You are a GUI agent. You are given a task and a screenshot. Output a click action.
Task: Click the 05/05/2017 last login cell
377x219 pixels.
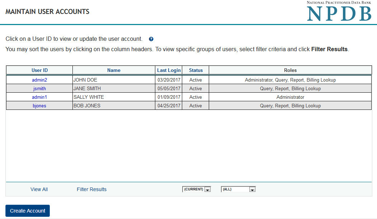169,89
